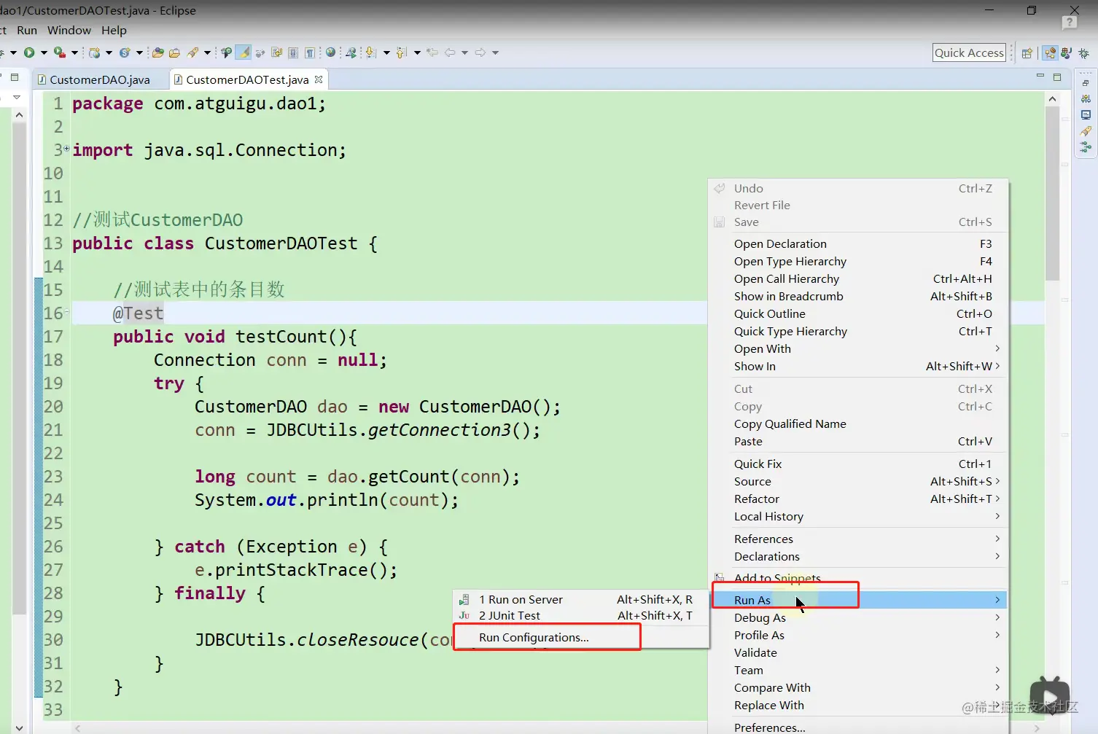Click the Open Task folder icon
The image size is (1098, 734).
coord(174,52)
